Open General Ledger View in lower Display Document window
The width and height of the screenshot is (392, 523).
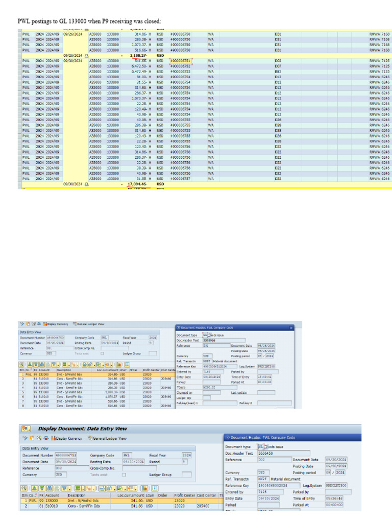click(107, 438)
